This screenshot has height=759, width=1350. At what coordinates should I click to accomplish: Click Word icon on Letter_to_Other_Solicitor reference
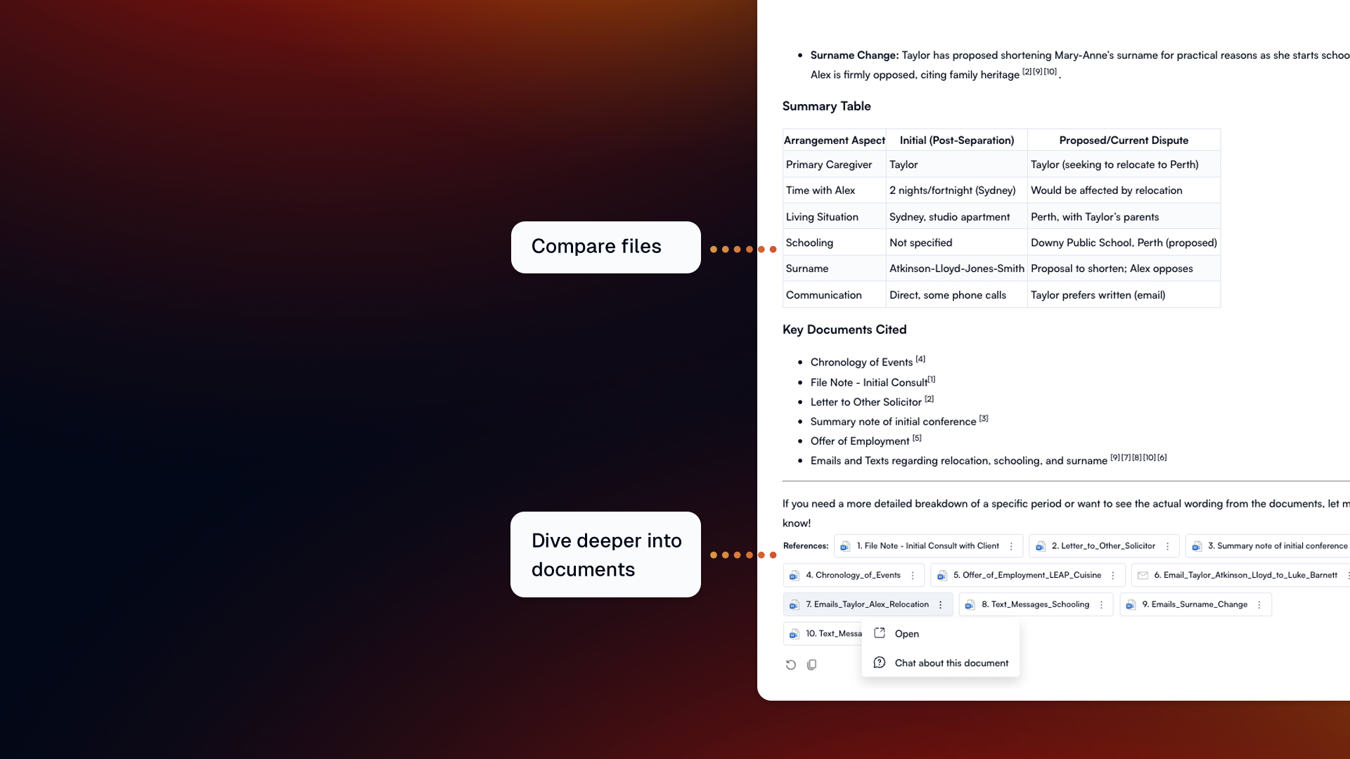click(x=1041, y=546)
